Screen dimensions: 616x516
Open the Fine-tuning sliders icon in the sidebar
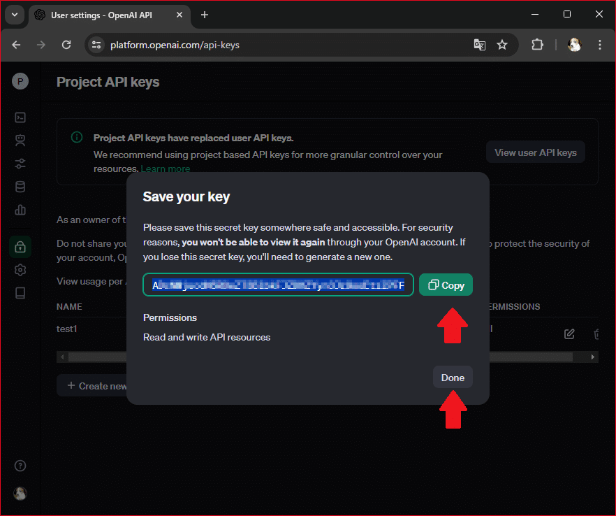(20, 164)
